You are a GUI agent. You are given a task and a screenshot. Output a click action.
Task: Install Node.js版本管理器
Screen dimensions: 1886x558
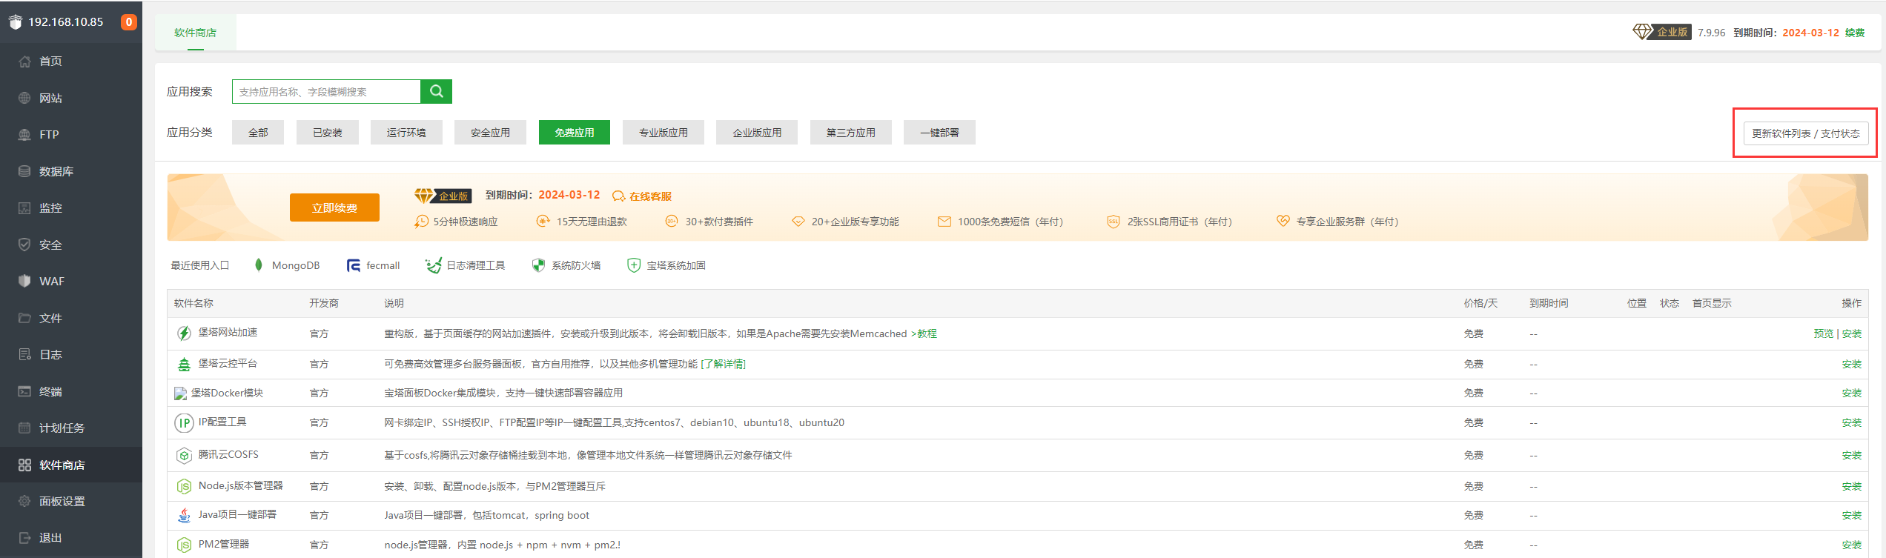(1851, 486)
